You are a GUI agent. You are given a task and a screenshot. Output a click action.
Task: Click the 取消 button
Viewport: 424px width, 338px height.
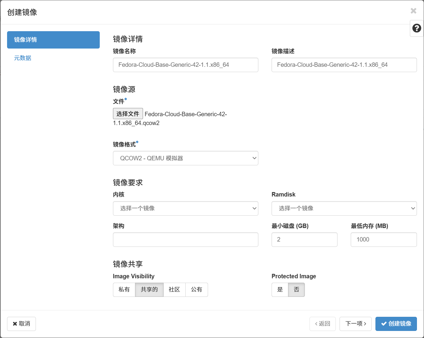pos(21,324)
